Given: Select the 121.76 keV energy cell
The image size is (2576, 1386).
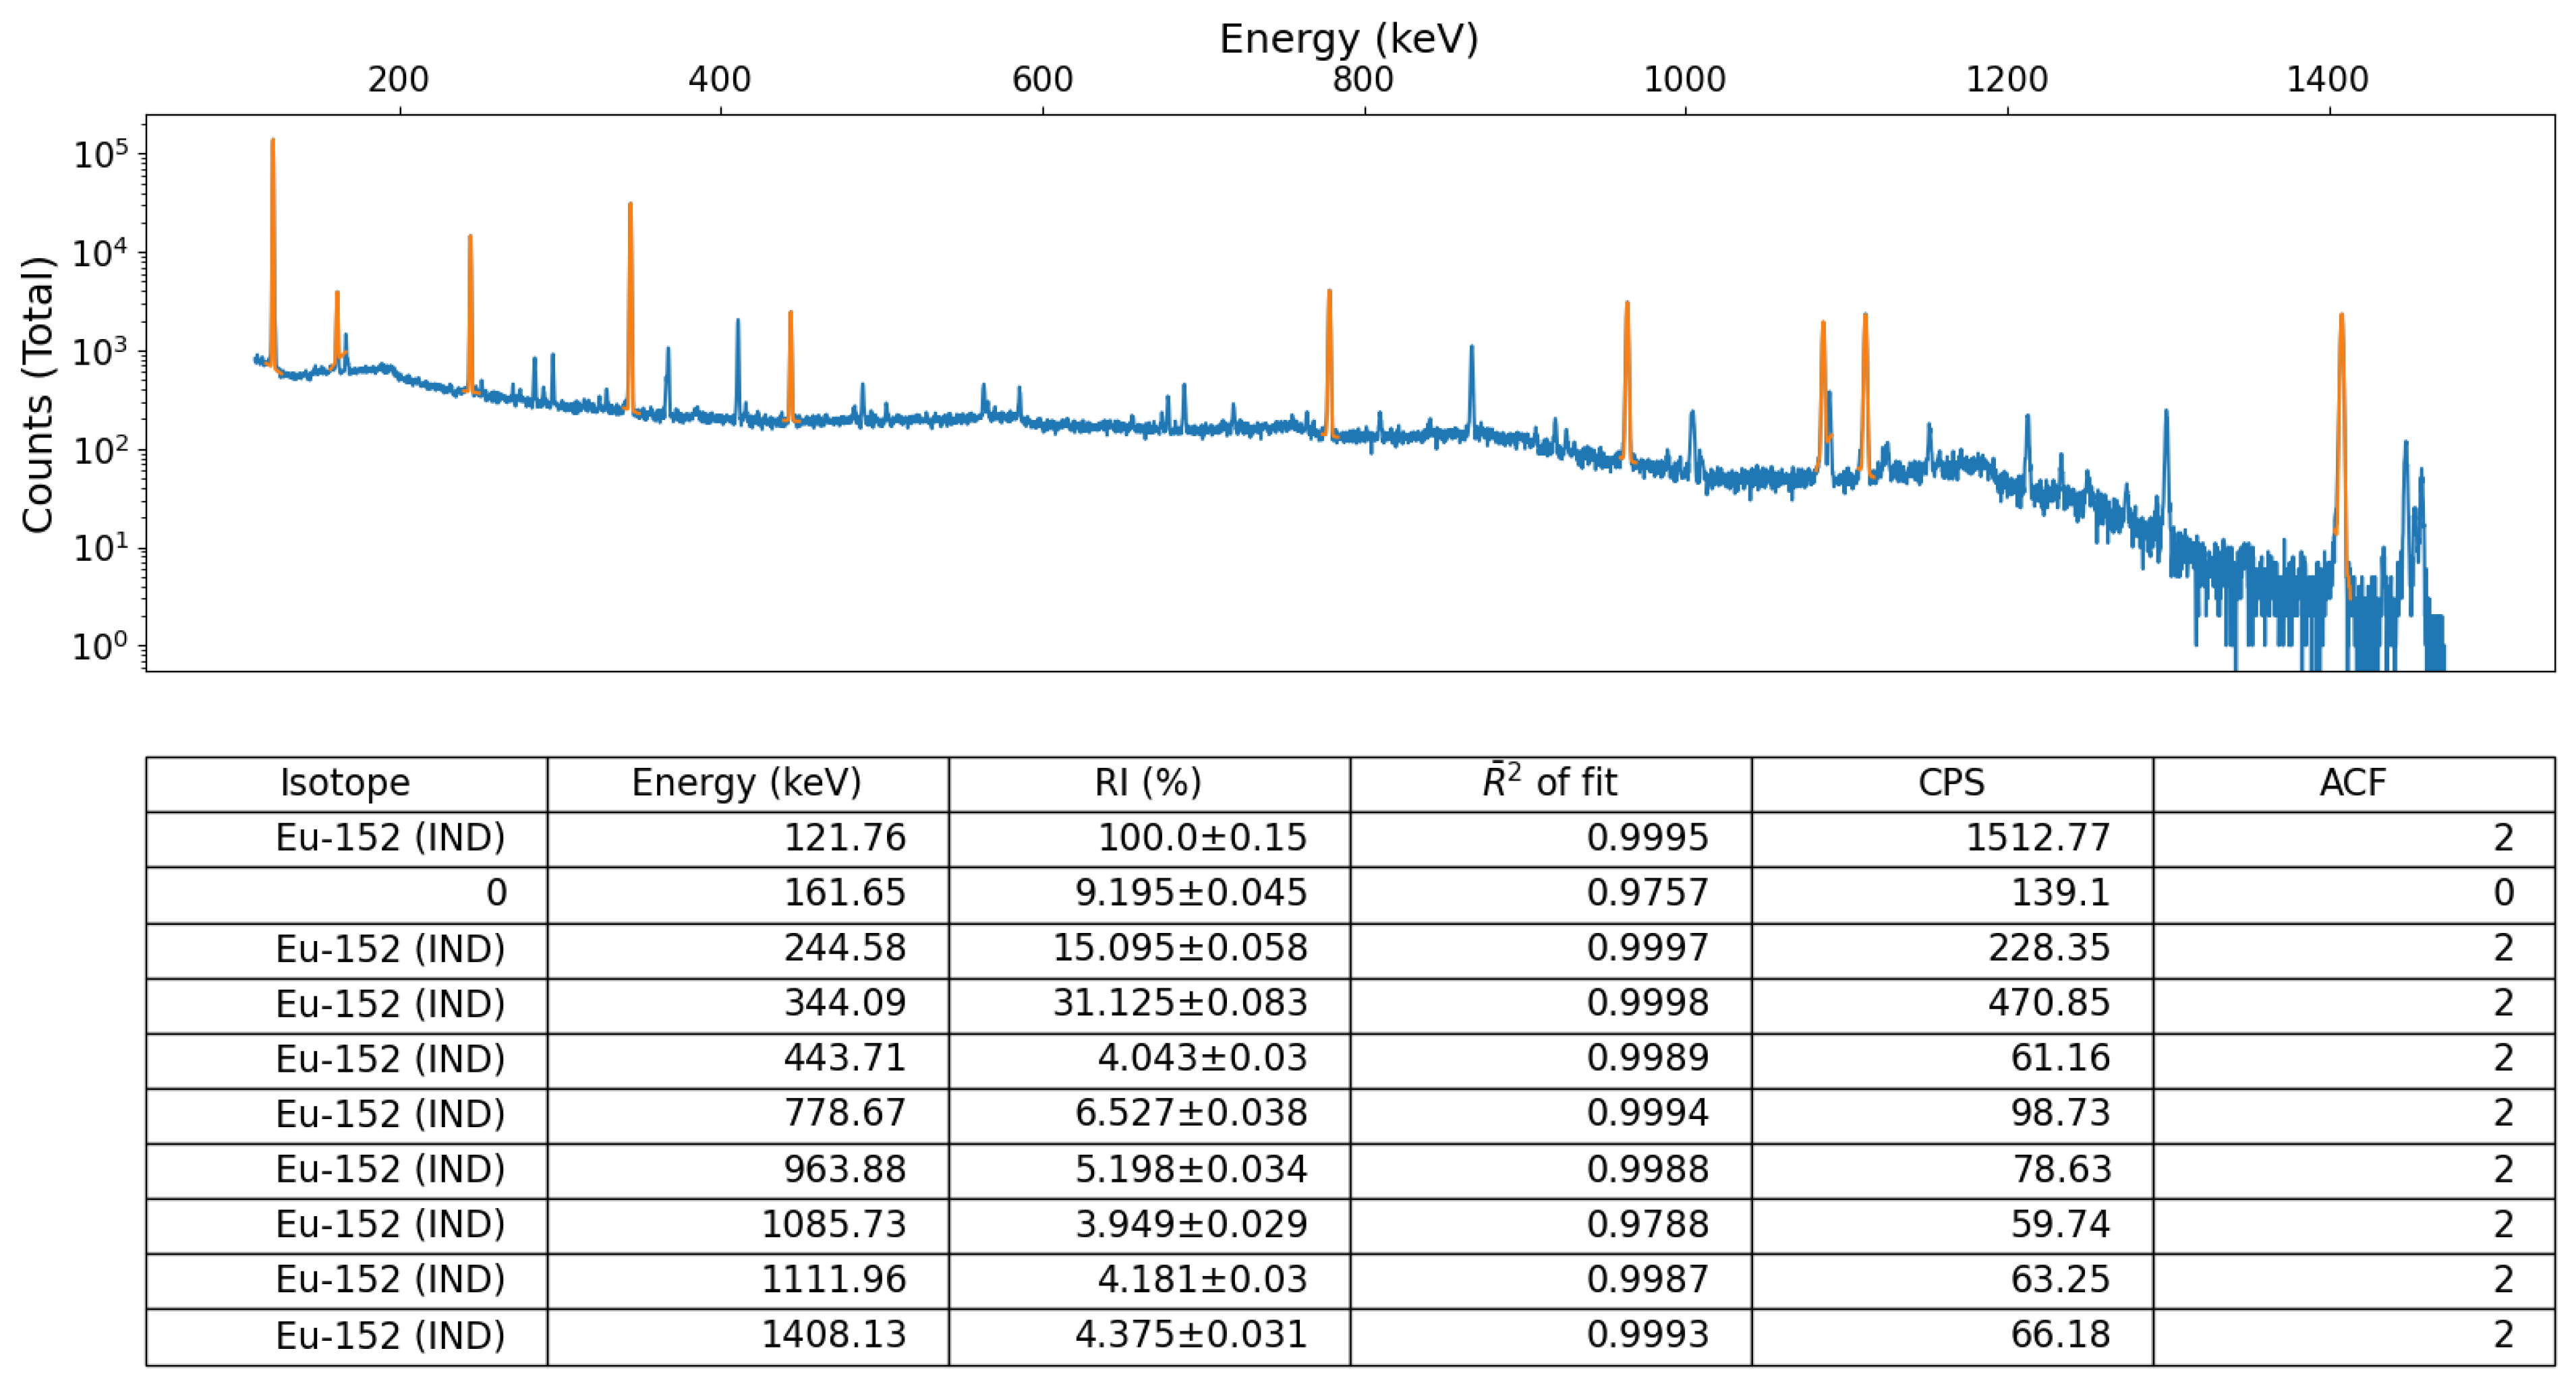Looking at the screenshot, I should pos(844,837).
